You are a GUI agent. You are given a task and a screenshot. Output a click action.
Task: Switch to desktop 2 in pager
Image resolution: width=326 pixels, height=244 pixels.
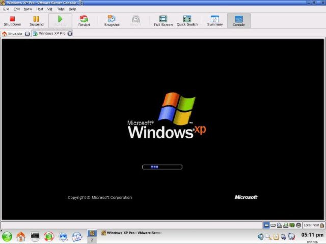[x=92, y=240]
